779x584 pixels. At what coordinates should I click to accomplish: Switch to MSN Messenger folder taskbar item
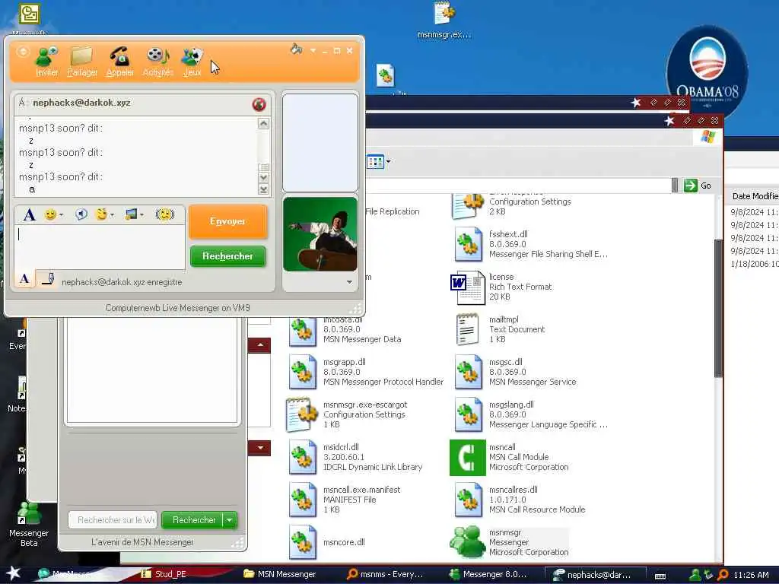tap(281, 574)
